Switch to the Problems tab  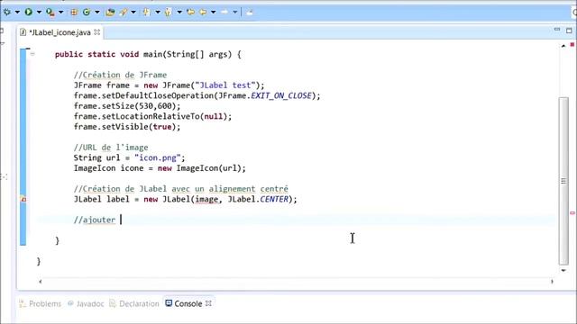point(41,304)
